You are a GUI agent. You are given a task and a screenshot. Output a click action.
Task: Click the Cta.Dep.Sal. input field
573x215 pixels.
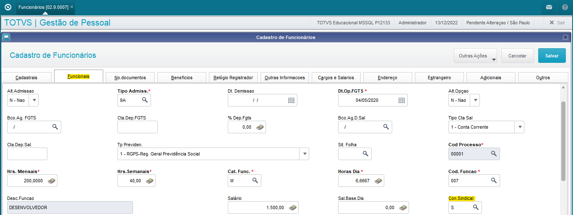tap(27, 154)
